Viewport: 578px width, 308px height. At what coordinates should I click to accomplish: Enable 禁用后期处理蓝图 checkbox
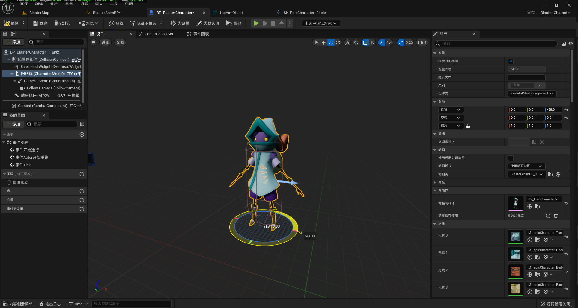click(x=511, y=158)
